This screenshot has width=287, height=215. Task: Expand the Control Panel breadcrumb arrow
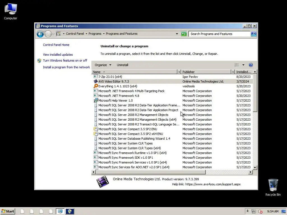coord(86,34)
